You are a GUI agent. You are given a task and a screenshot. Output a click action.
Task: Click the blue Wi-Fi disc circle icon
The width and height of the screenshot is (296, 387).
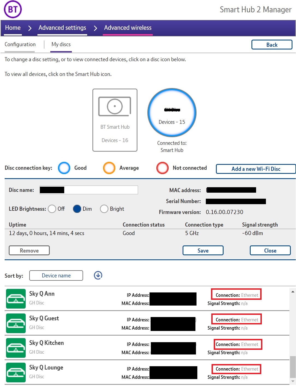point(172,112)
